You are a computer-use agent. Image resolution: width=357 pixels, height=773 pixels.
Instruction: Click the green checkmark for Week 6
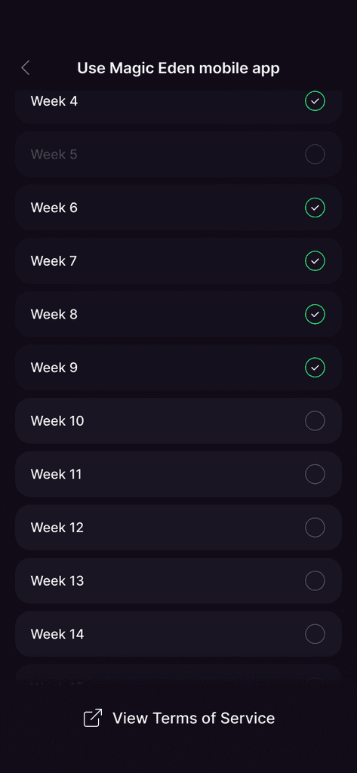[x=315, y=208]
